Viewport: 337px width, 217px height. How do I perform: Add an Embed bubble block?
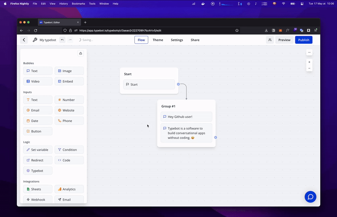(69, 81)
